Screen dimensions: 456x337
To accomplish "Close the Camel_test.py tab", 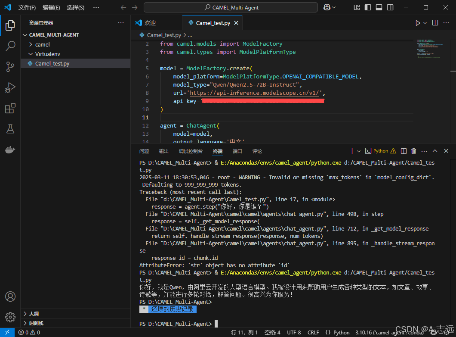I will pos(236,23).
